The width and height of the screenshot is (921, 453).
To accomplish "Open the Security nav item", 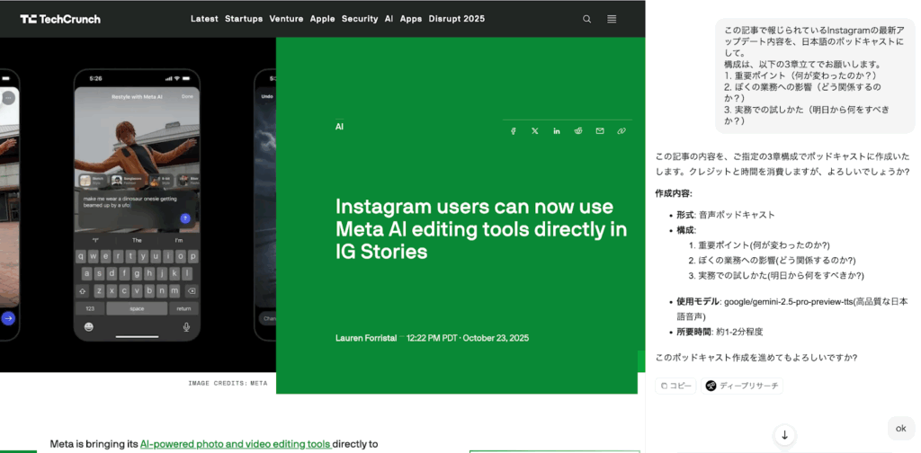I will pos(359,19).
